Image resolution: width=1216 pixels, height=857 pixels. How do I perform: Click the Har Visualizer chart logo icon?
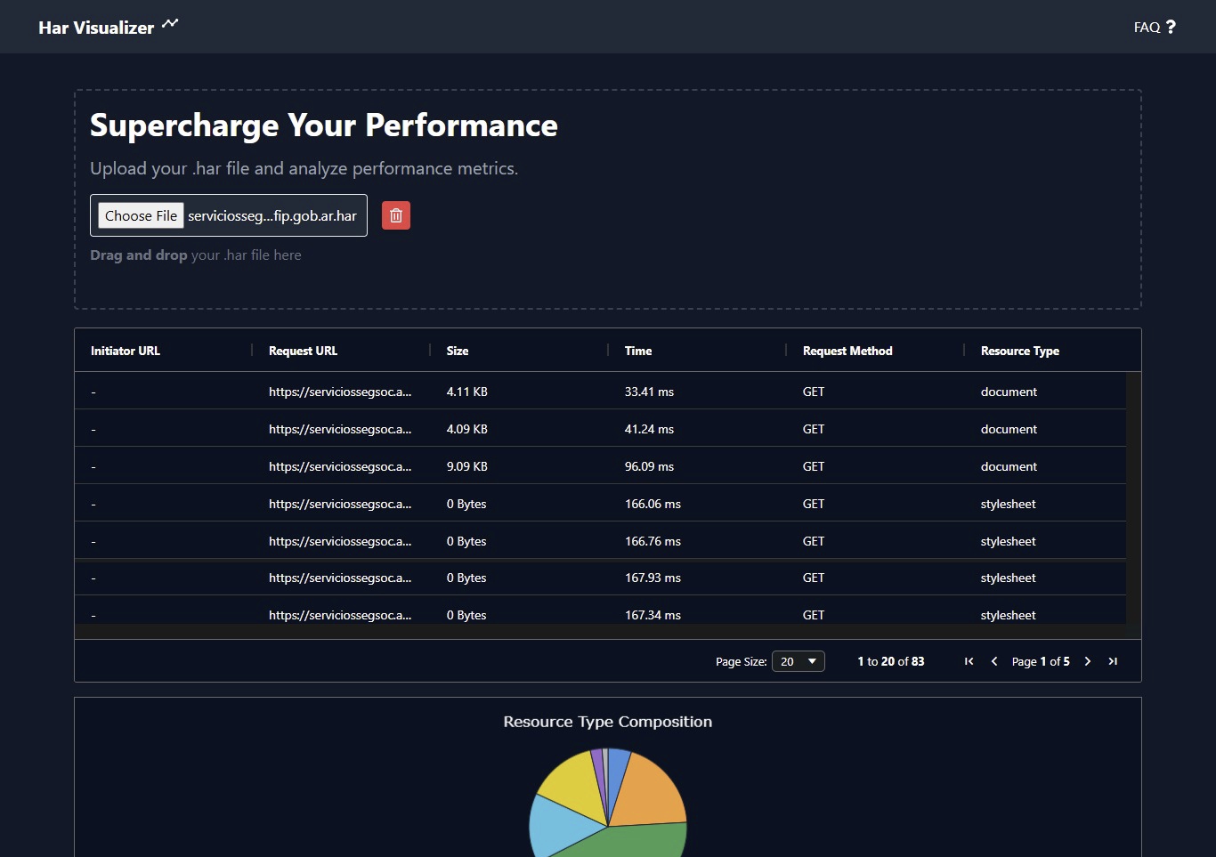click(170, 23)
